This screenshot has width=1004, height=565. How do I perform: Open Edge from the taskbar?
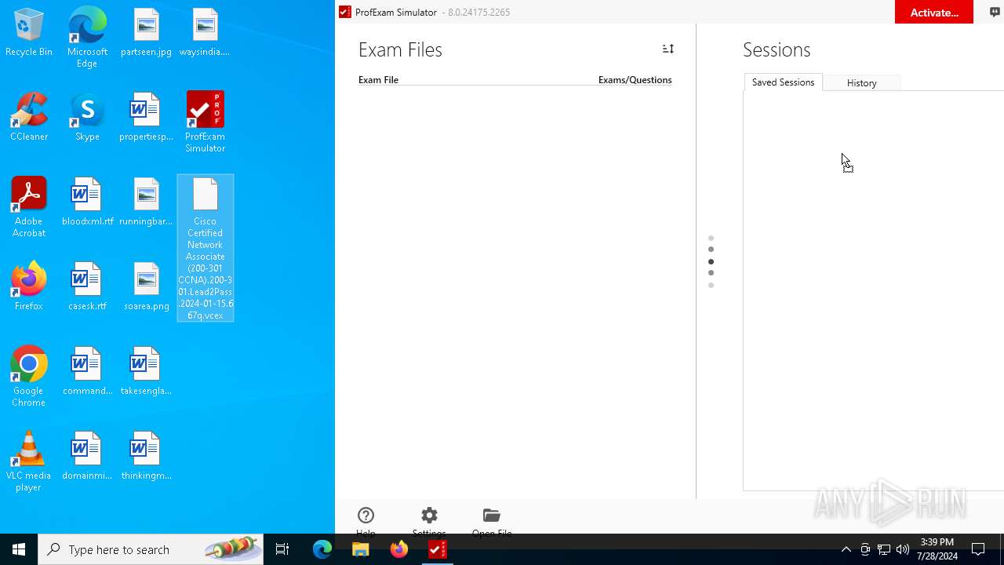tap(322, 549)
